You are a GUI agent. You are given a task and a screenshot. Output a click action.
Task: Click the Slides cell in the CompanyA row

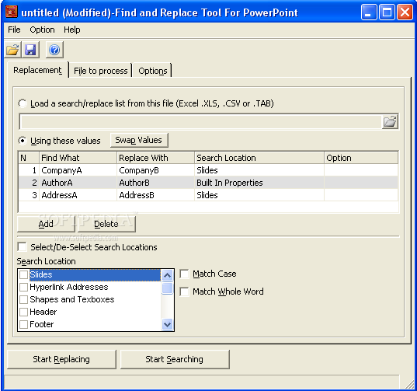(259, 170)
